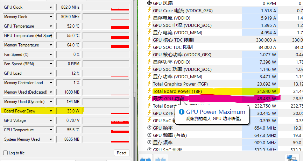Select the 20.892 W Total Graphics Power value
The height and width of the screenshot is (161, 303).
coord(266,84)
